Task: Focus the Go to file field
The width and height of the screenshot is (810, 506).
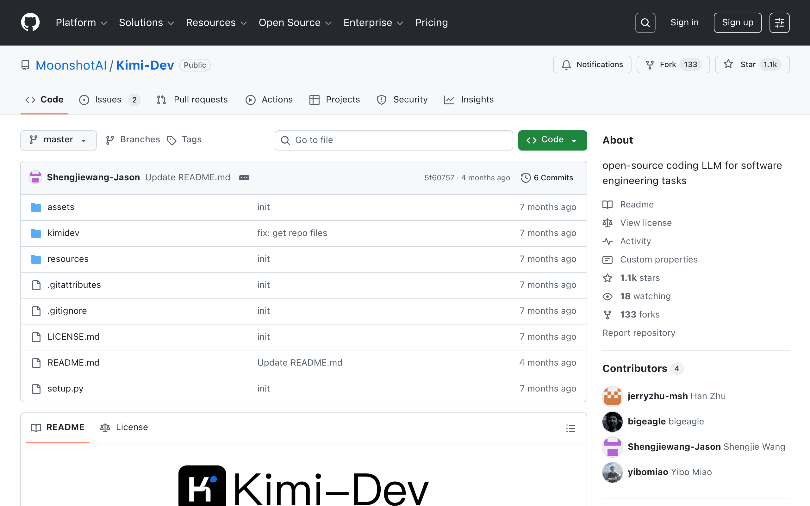Action: pyautogui.click(x=394, y=140)
